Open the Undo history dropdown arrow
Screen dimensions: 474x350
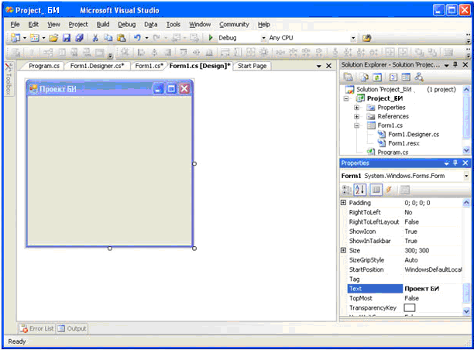[x=146, y=38]
